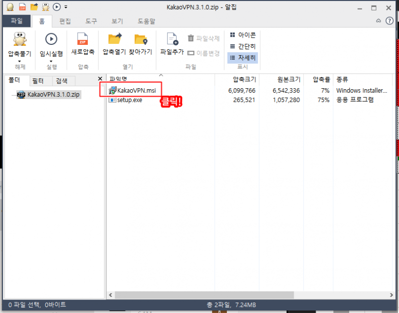Click the file list horizontal scrollbar thumb
399x313 pixels.
coord(204,295)
